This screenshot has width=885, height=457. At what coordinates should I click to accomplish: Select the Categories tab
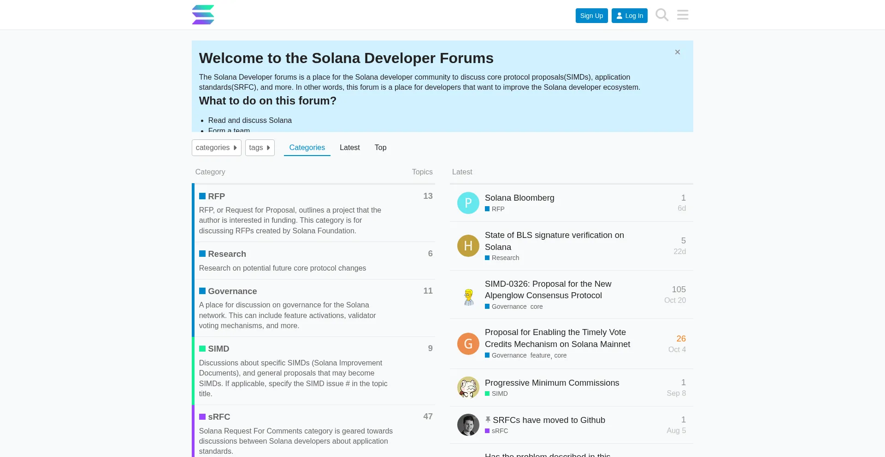[x=307, y=148]
